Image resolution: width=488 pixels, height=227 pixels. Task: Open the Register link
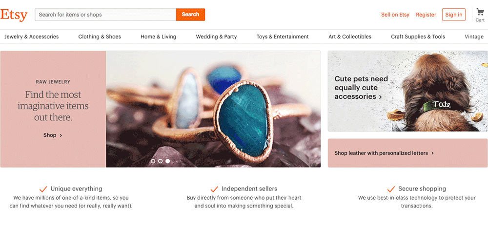point(426,15)
